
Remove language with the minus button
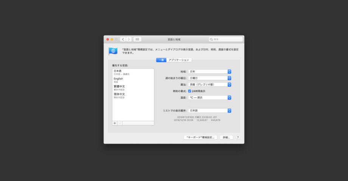120,123
